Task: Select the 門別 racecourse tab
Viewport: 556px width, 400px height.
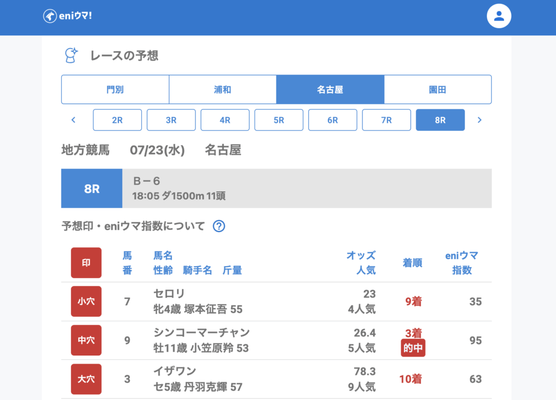Action: click(115, 90)
